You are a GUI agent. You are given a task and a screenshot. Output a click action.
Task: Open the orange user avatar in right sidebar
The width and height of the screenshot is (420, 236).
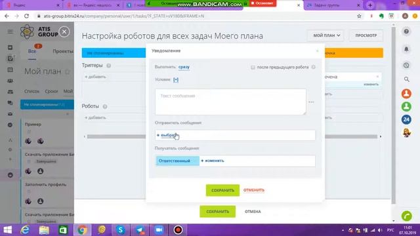pos(406,94)
